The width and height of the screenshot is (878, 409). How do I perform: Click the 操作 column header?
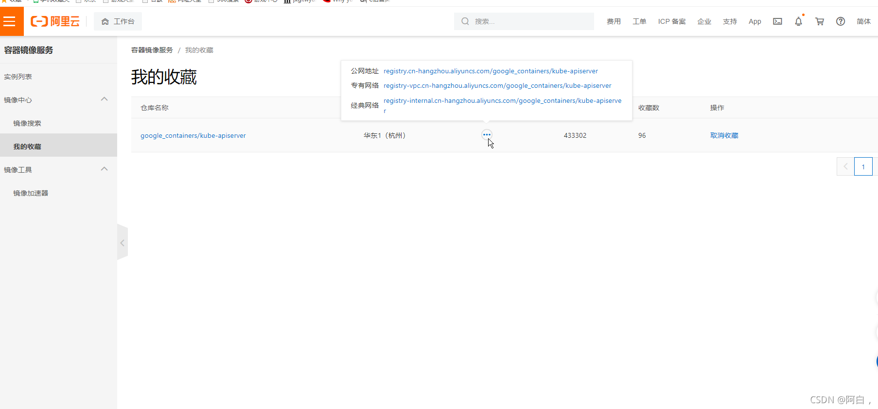pos(717,108)
